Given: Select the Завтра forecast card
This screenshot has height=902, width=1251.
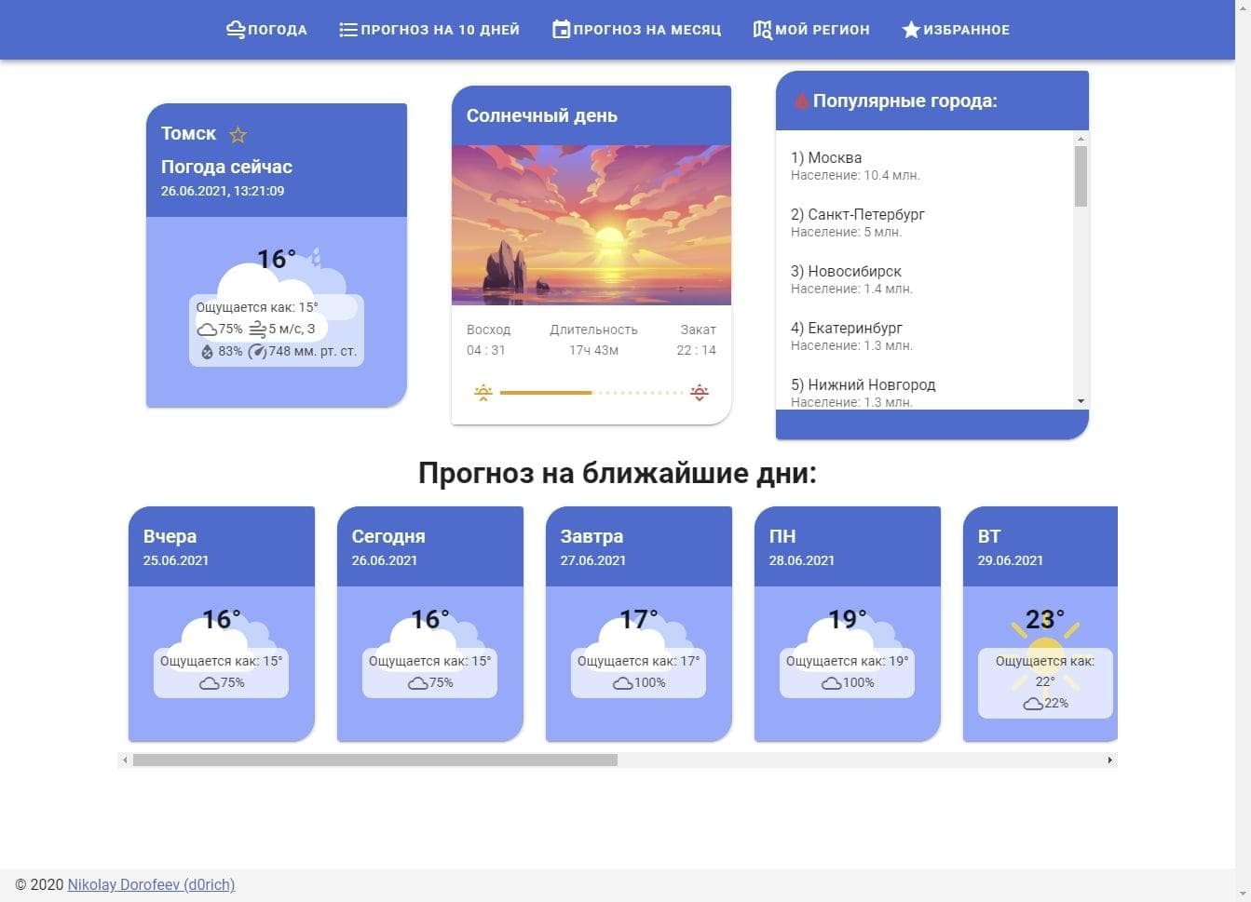Looking at the screenshot, I should point(638,624).
